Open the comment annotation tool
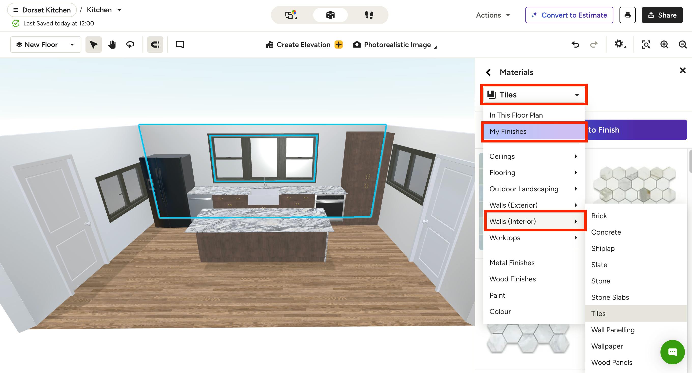Screen dimensions: 692x373 click(180, 45)
